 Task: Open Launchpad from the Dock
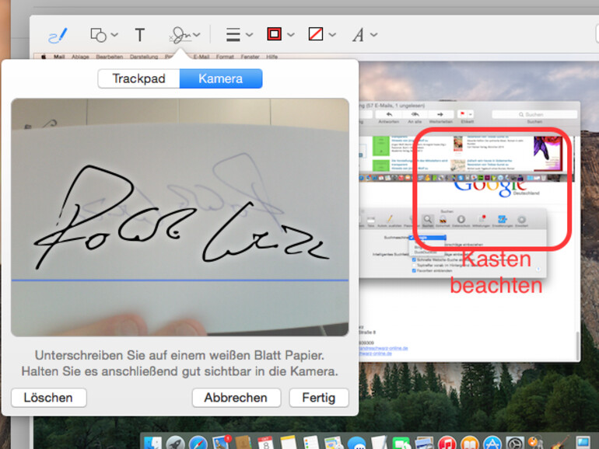pyautogui.click(x=175, y=443)
